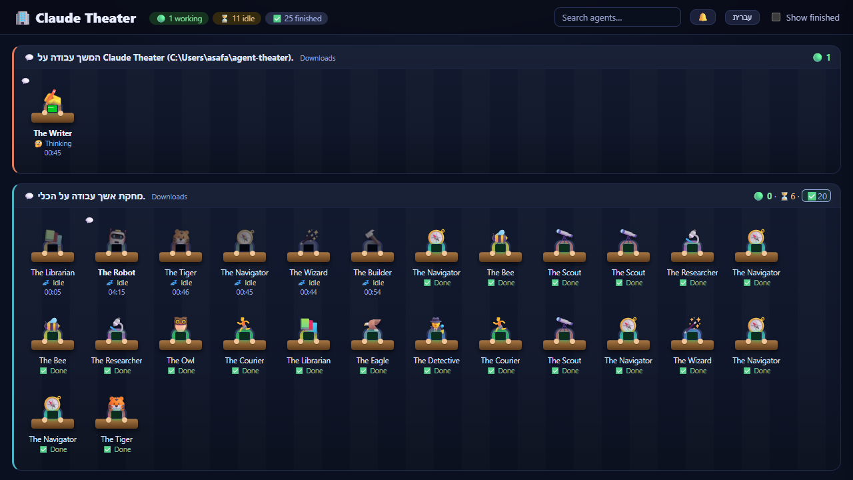Viewport: 853px width, 480px height.
Task: Click The Builder's 00:54 timer
Action: pos(373,292)
